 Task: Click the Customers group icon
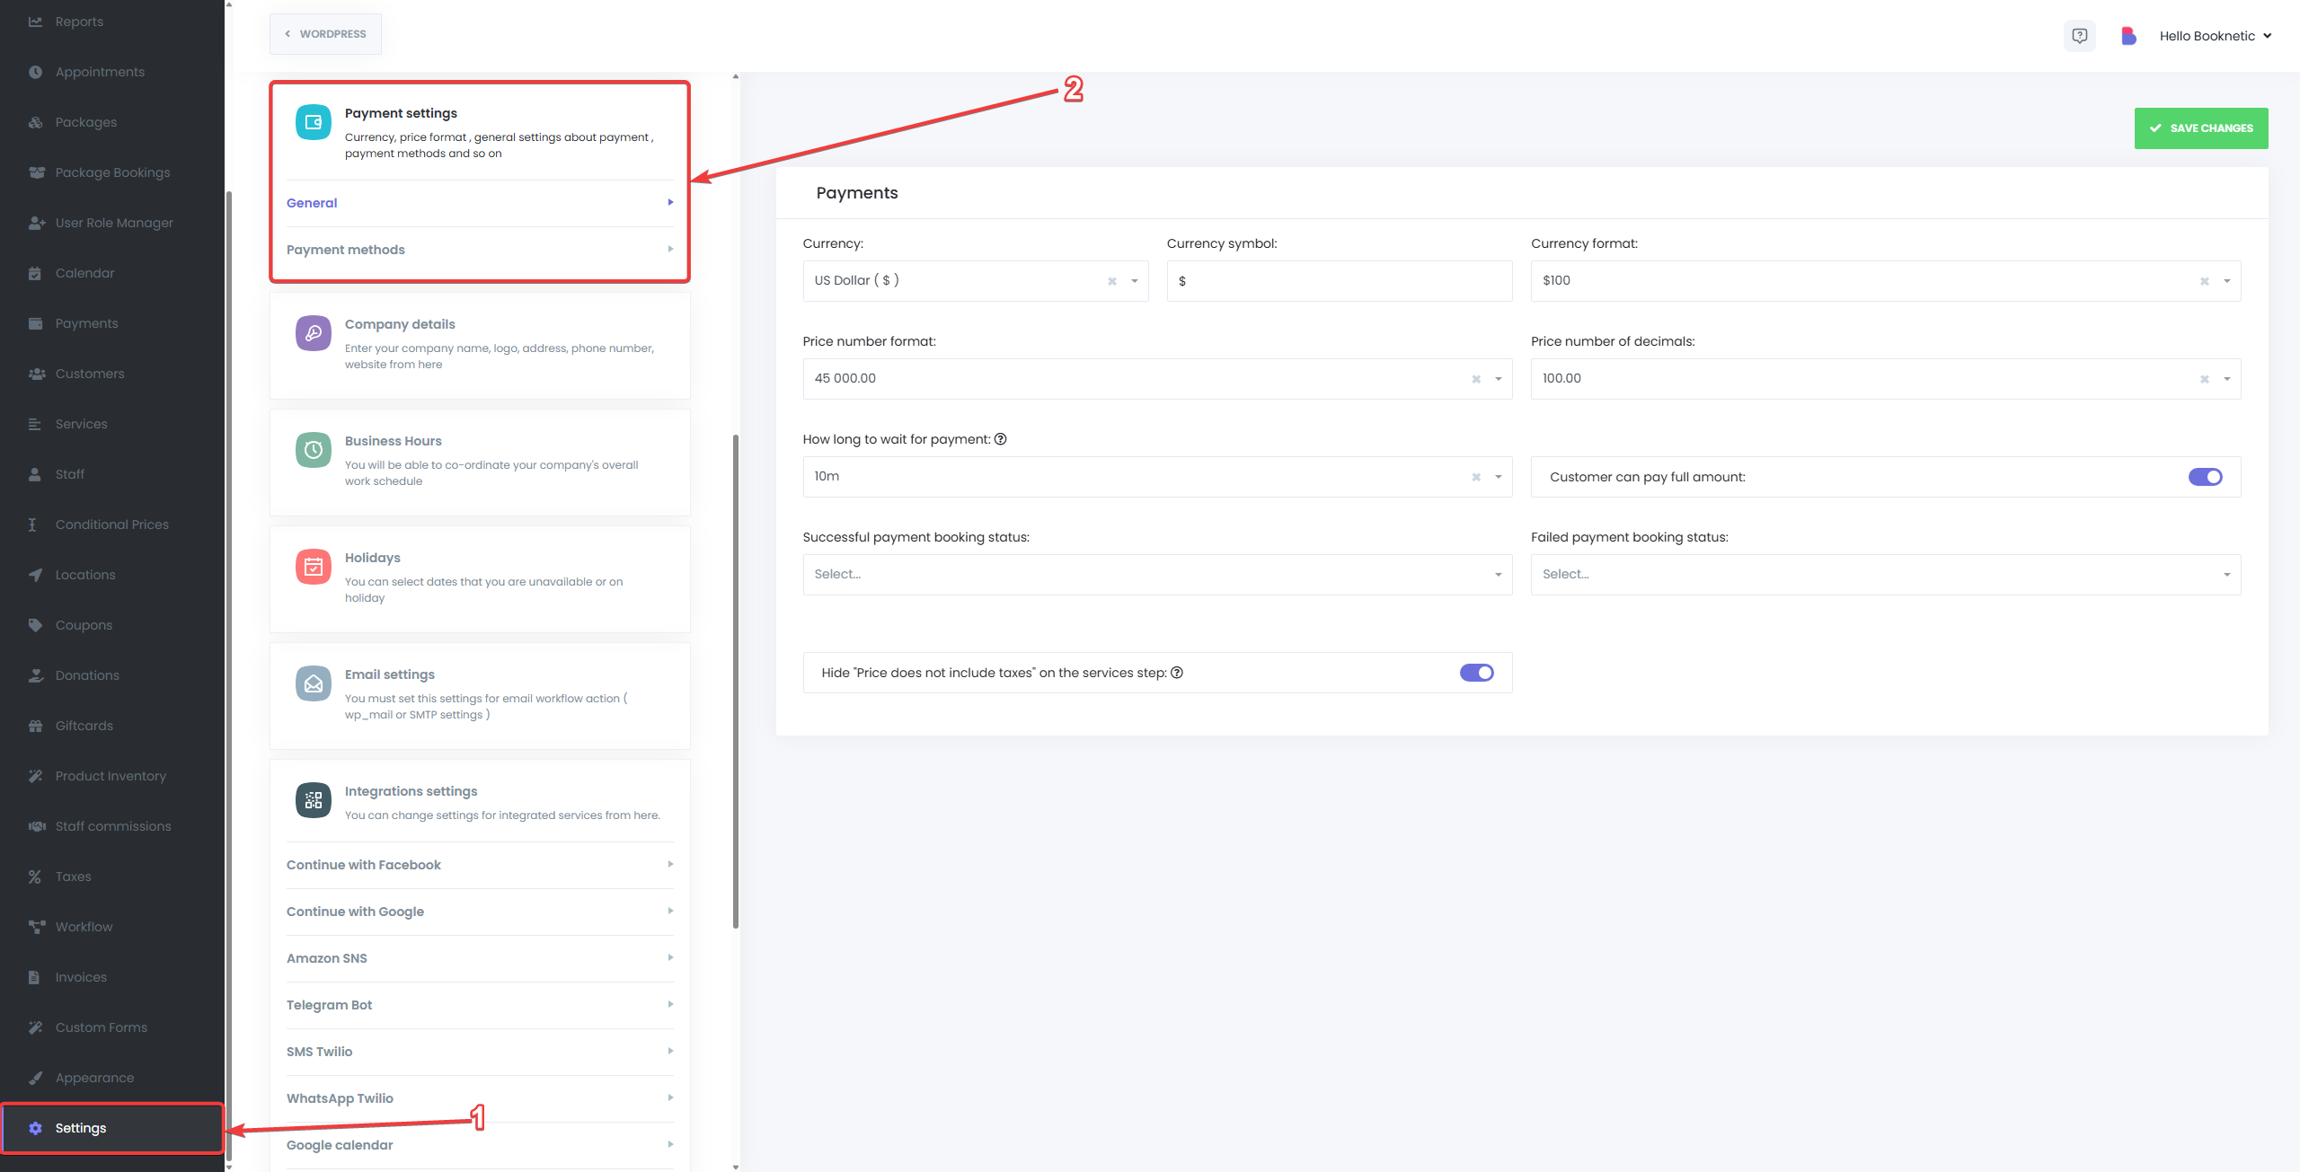tap(36, 374)
